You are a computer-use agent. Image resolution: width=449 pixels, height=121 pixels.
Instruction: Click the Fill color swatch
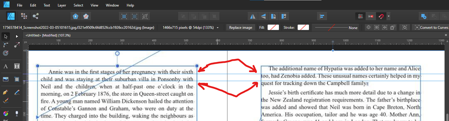click(273, 28)
